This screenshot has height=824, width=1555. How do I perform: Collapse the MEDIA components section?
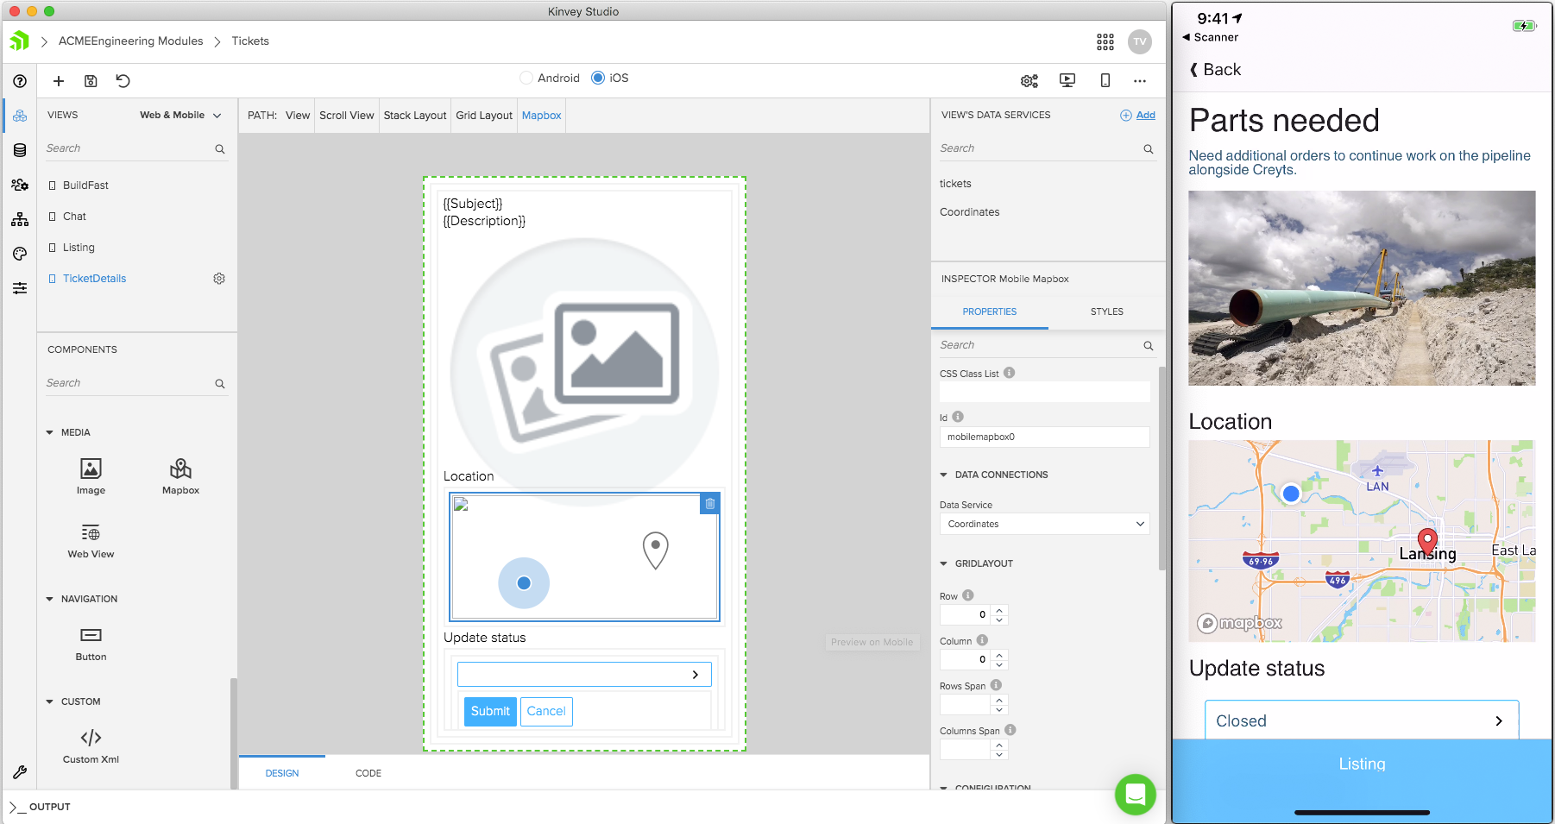(50, 432)
